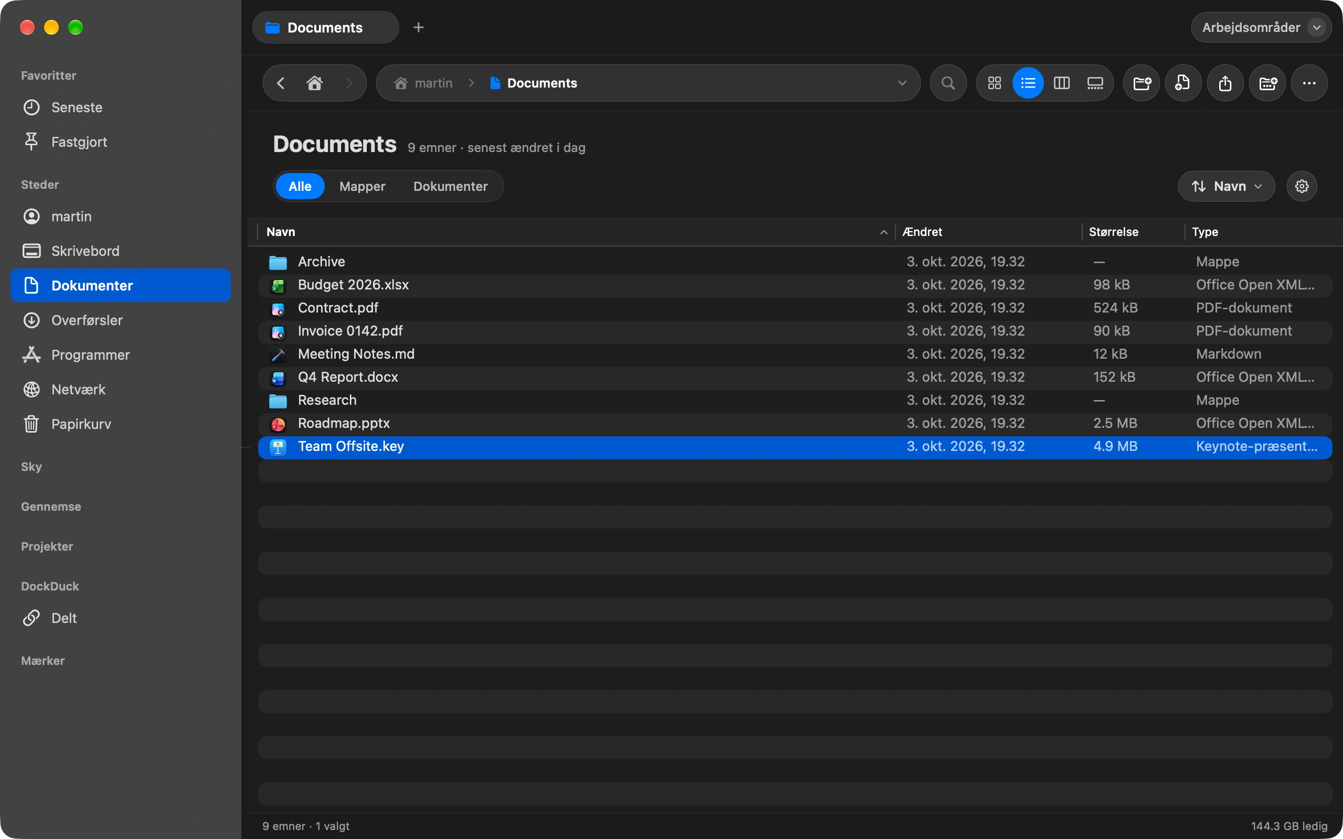Open the search field
The image size is (1343, 839).
[x=948, y=83]
